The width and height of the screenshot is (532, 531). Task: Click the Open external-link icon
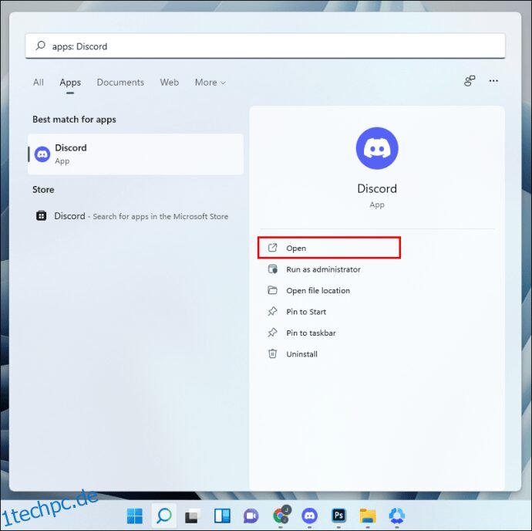(x=272, y=248)
